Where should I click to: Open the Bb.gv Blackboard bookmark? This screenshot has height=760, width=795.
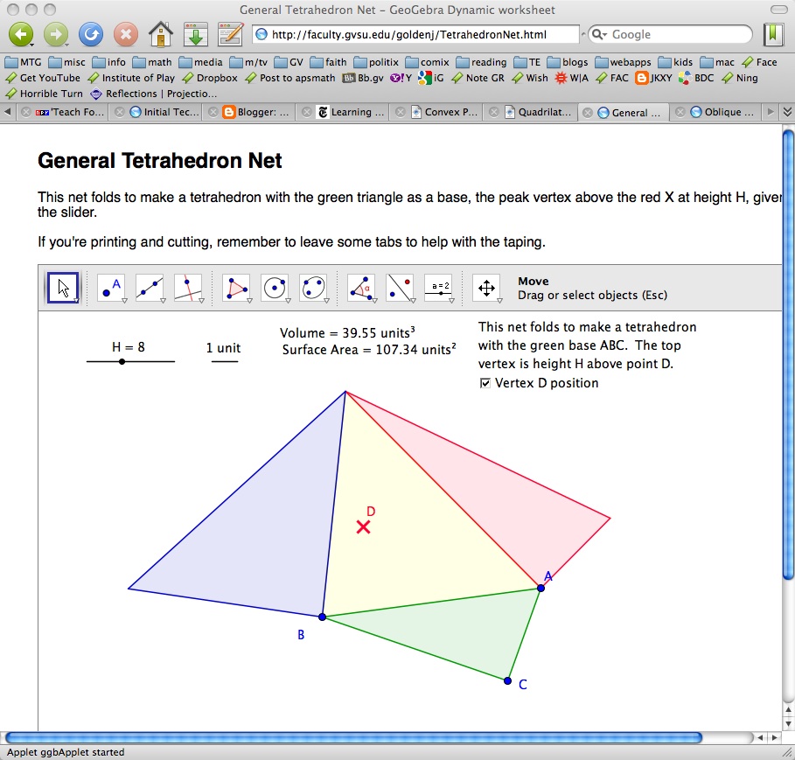click(363, 78)
